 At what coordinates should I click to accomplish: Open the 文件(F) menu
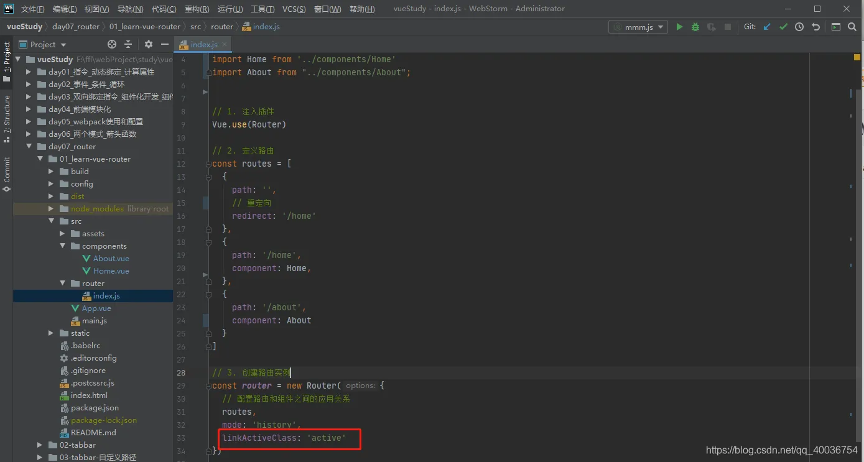32,9
